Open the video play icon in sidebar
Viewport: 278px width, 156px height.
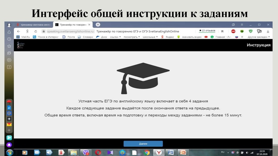tap(9, 60)
